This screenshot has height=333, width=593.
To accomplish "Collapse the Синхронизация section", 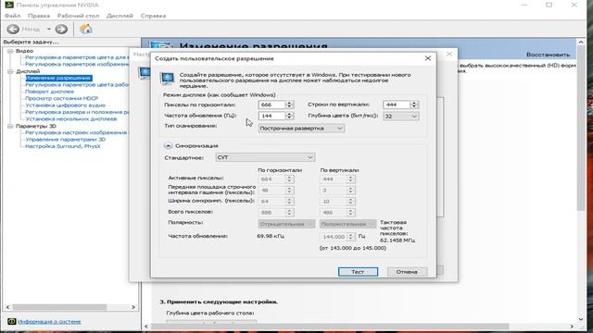I will [x=168, y=145].
